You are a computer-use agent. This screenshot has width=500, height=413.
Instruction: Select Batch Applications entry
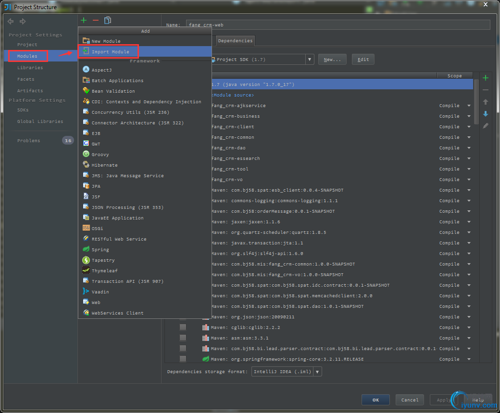pos(145,81)
